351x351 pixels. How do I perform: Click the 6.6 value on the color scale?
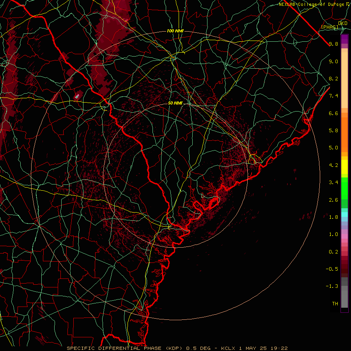(x=333, y=113)
